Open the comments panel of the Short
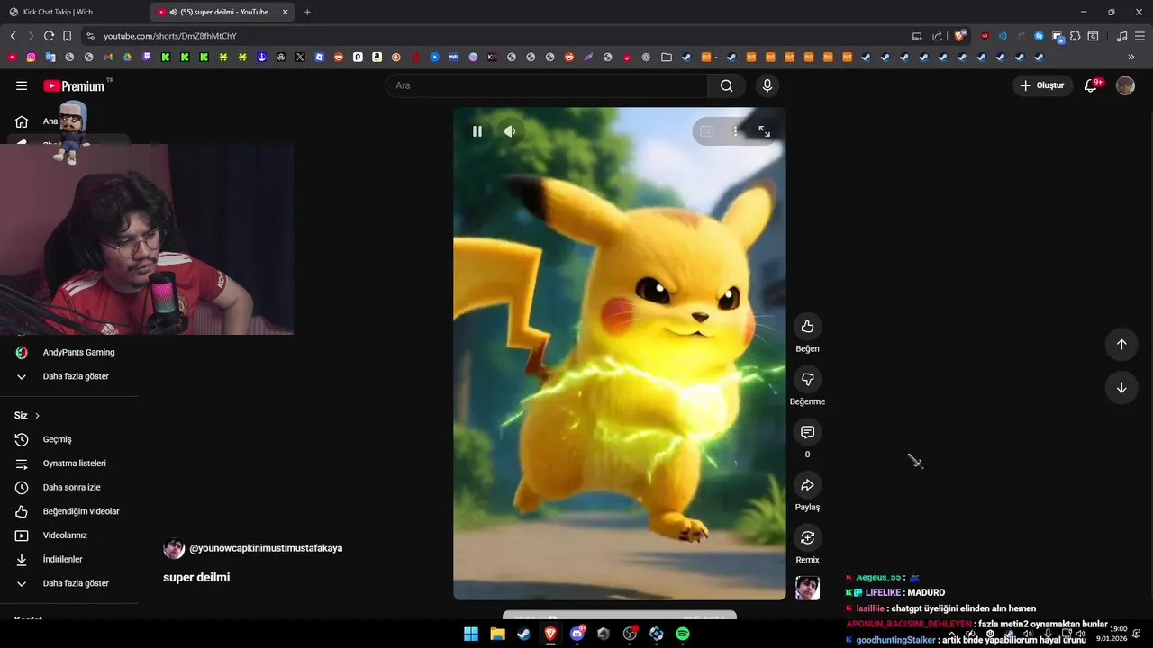 807,433
